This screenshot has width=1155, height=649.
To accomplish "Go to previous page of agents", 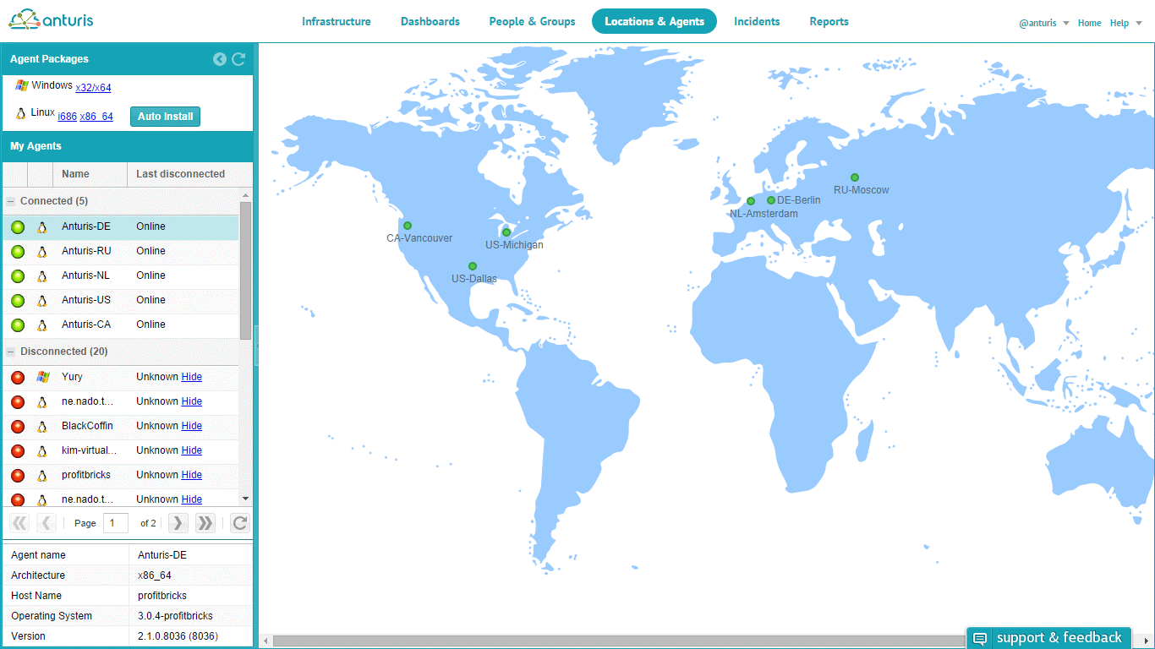I will click(x=47, y=523).
